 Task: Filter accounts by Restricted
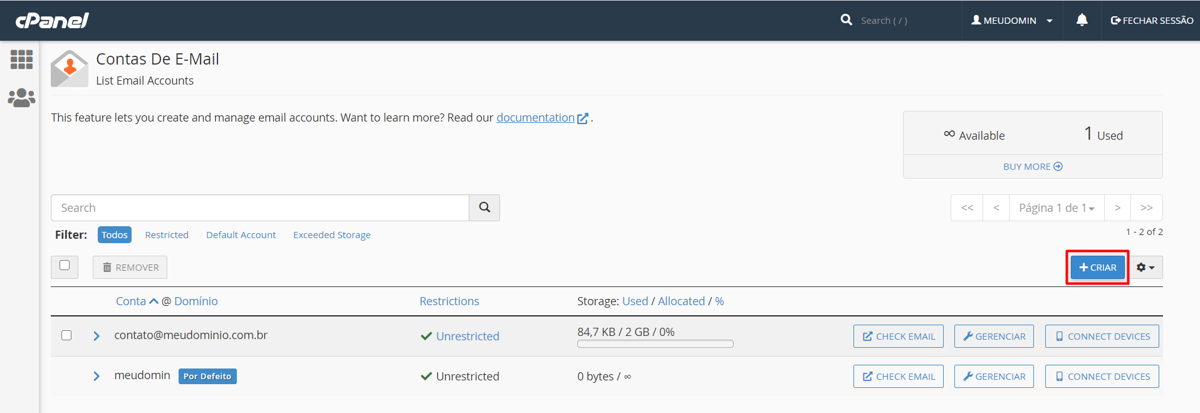(x=167, y=235)
